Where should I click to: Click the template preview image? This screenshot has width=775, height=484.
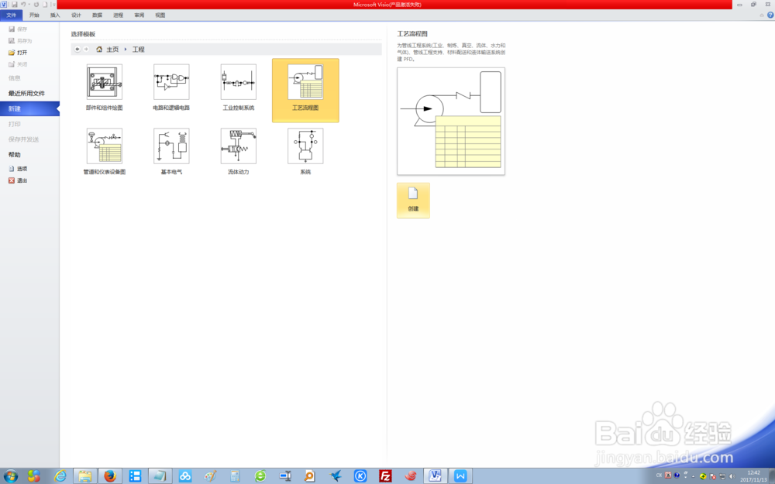coord(451,121)
